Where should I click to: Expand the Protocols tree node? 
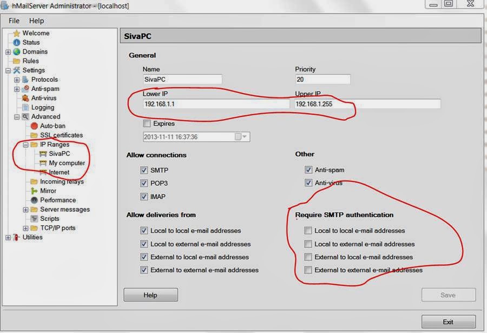tap(17, 80)
